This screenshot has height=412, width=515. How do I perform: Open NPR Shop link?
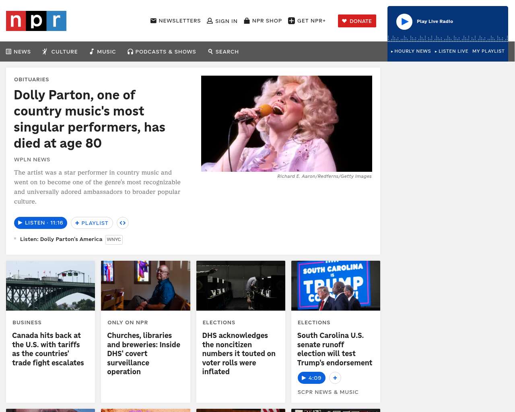coord(263,21)
